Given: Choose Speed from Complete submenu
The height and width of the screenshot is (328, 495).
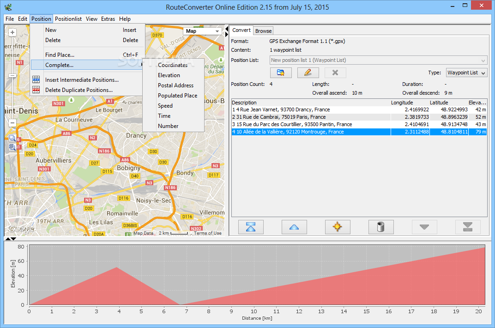Looking at the screenshot, I should tap(173, 105).
